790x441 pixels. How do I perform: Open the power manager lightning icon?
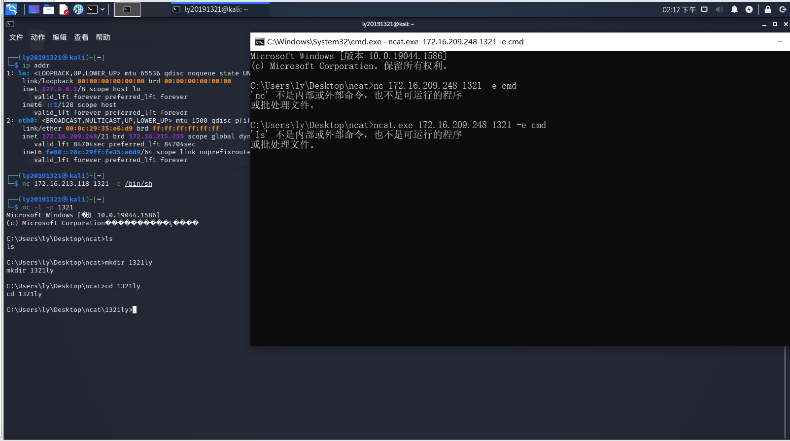pos(749,9)
